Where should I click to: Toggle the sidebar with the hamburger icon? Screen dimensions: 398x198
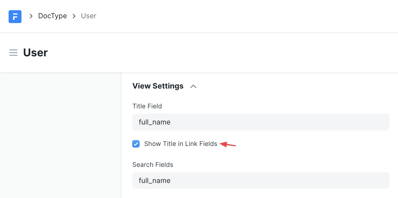point(13,53)
